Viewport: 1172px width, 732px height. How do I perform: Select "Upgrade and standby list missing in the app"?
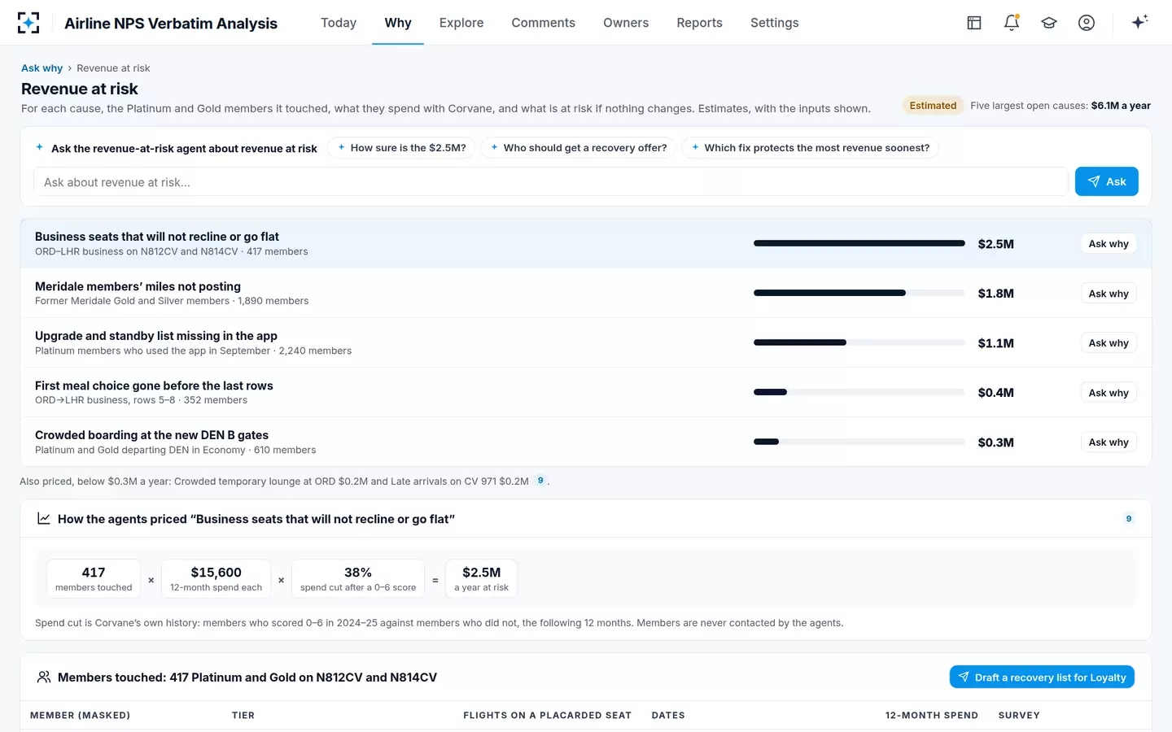click(156, 336)
